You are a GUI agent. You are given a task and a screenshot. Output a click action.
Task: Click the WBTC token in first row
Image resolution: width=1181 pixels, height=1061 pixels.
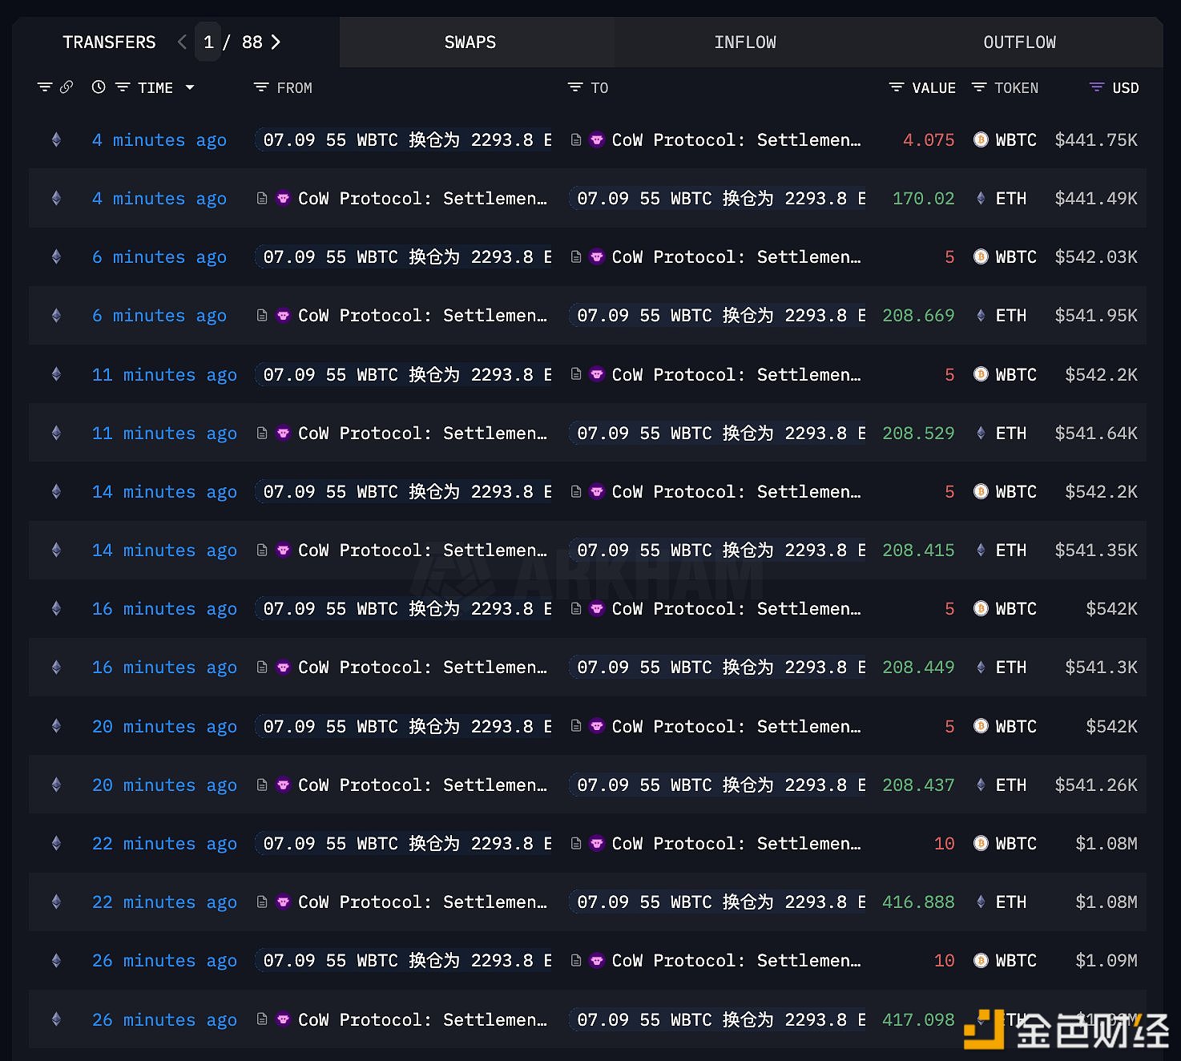[x=1015, y=140]
